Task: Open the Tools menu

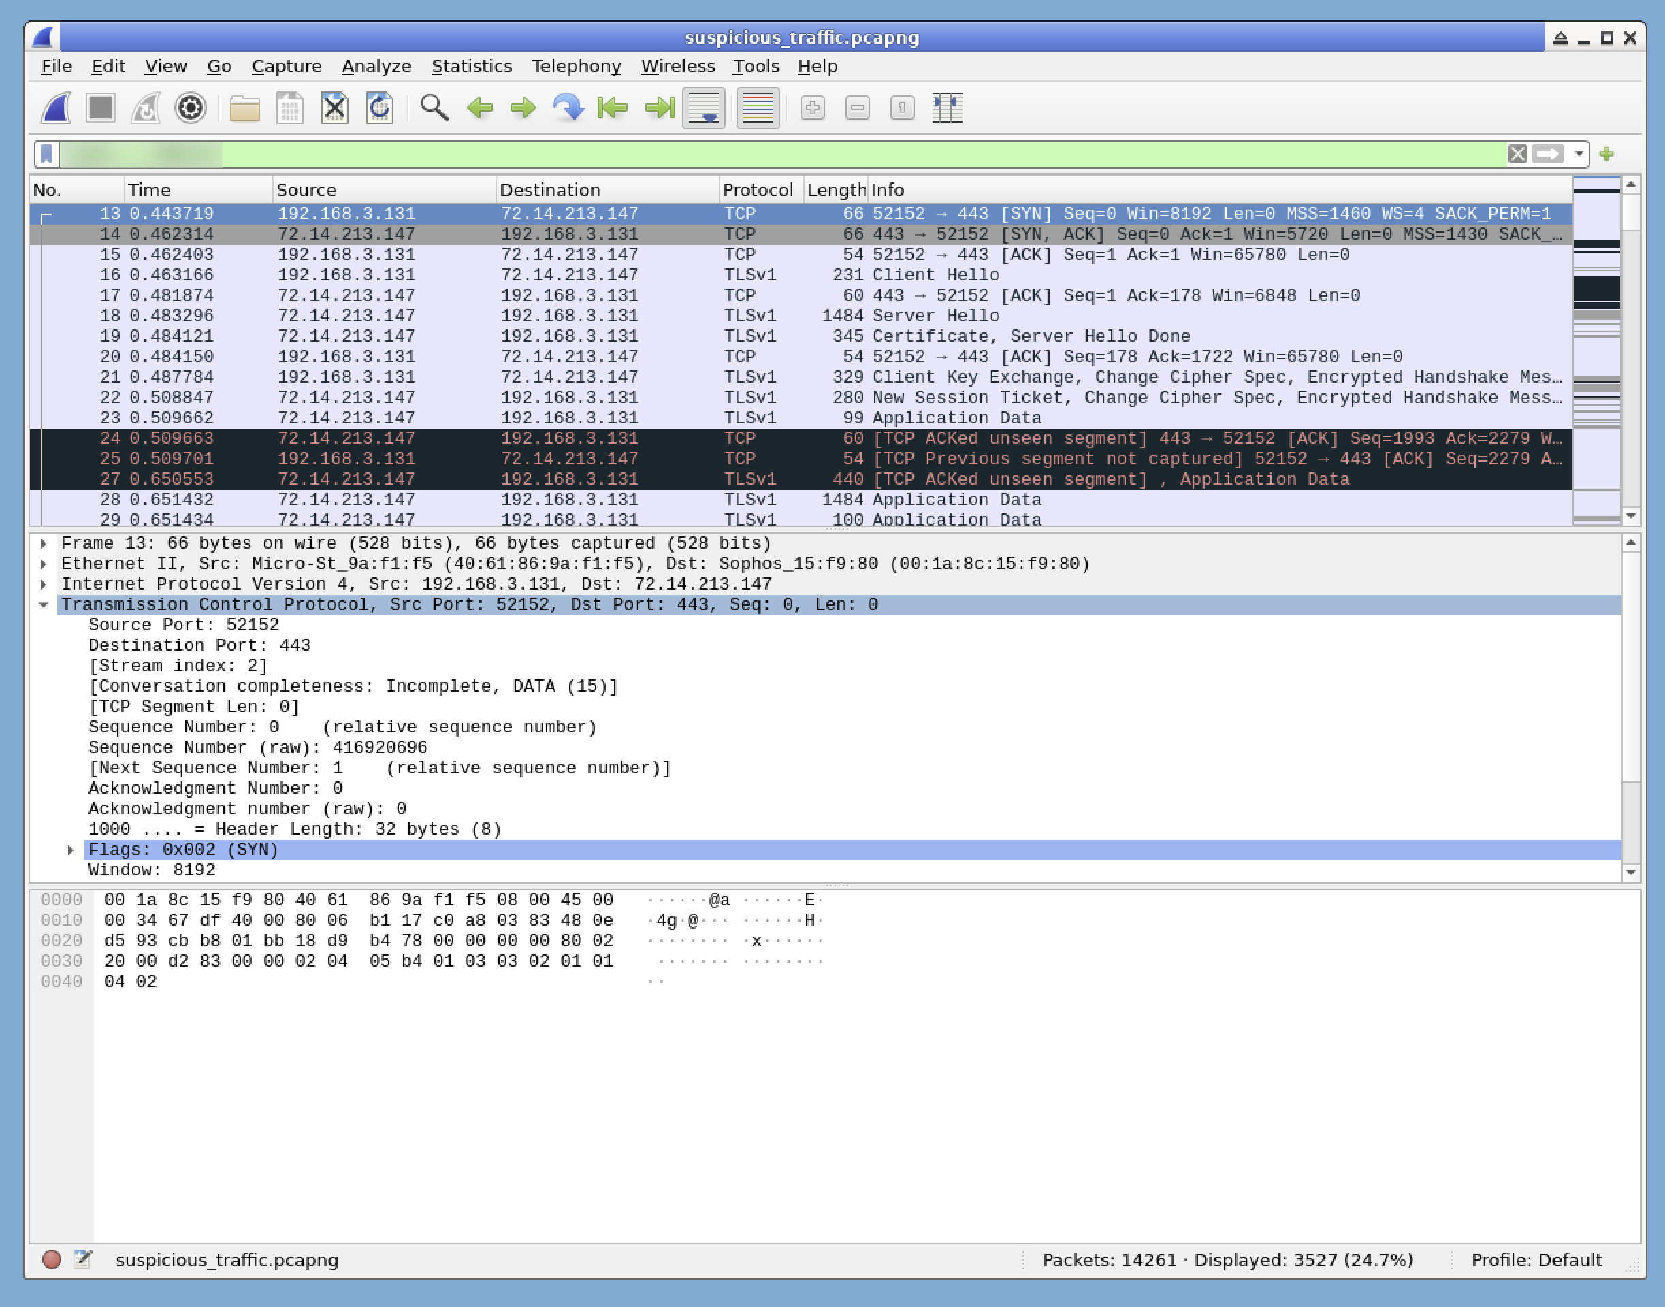Action: [x=756, y=67]
